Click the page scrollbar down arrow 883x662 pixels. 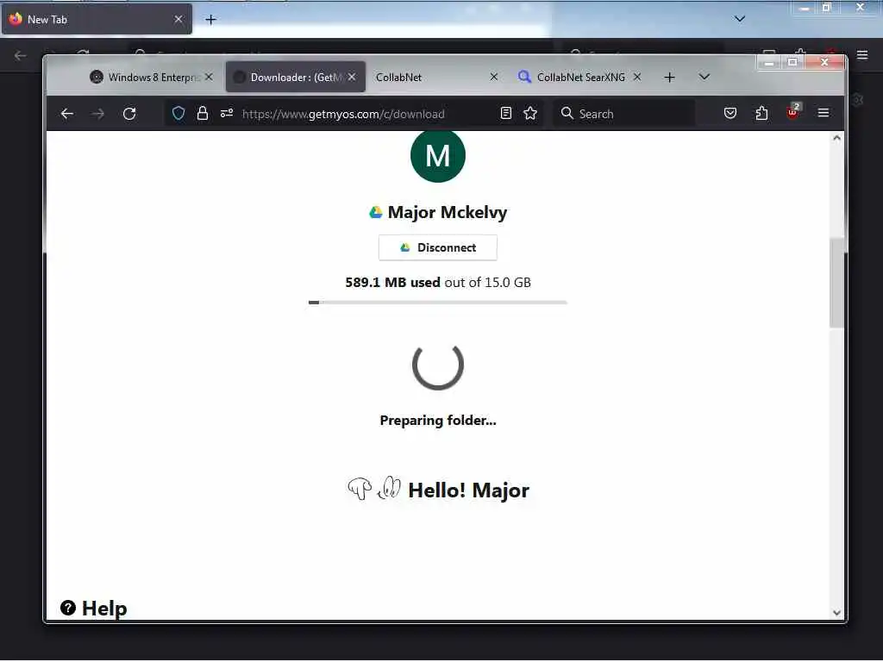click(836, 613)
